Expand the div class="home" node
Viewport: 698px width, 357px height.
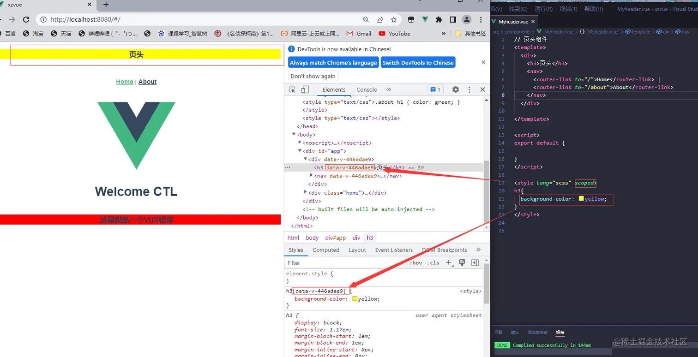(305, 192)
